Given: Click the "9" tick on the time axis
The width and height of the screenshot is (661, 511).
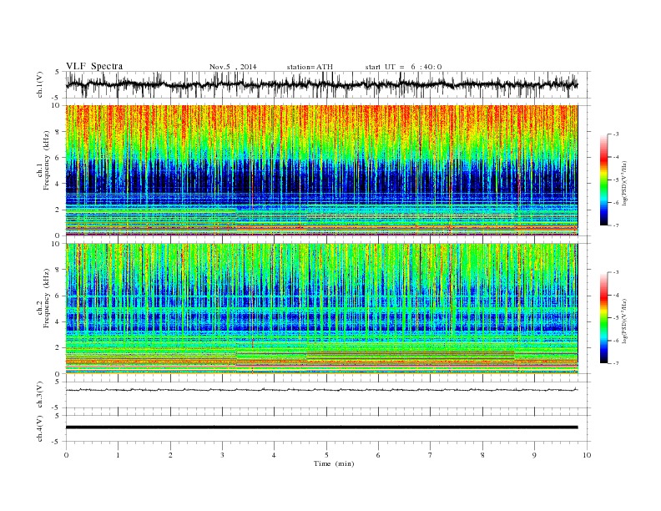Looking at the screenshot, I should (x=534, y=455).
